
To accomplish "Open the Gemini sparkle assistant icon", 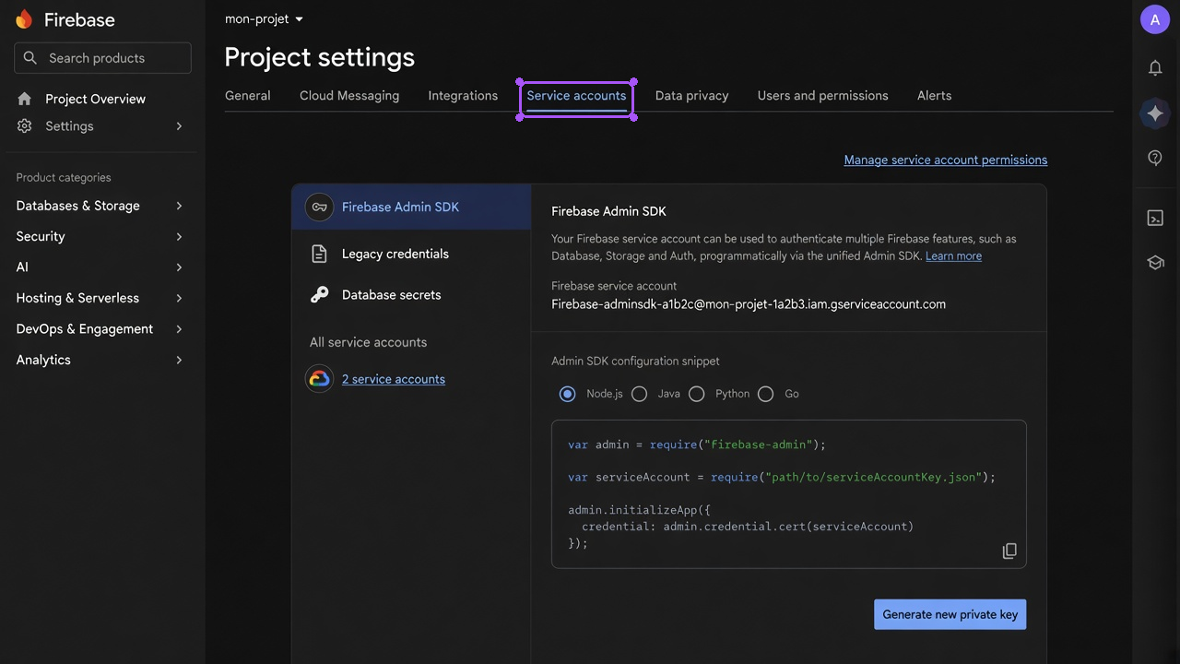I will pos(1155,113).
